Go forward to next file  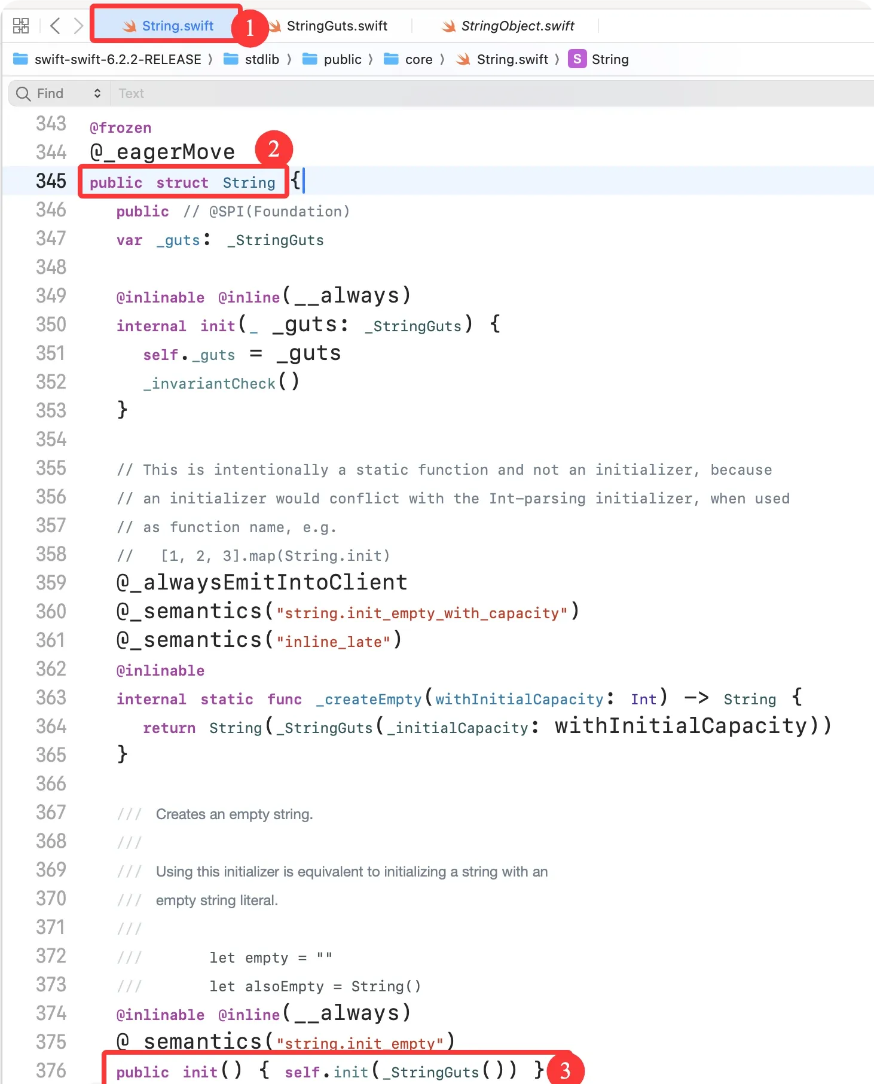click(78, 26)
